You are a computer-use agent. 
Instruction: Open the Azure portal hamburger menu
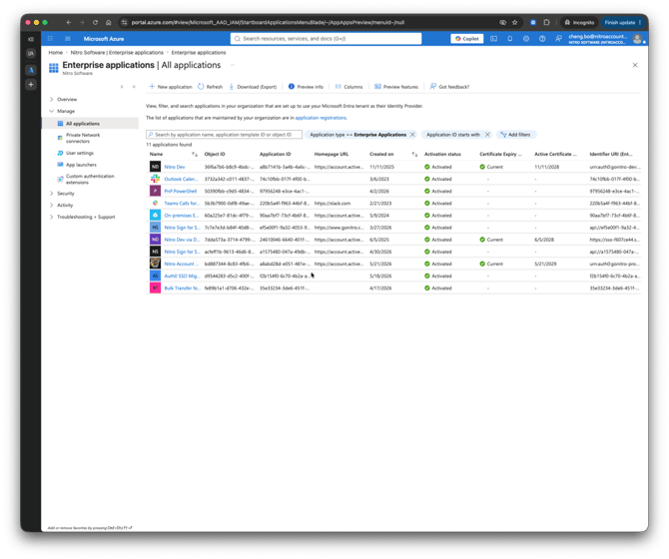[68, 39]
